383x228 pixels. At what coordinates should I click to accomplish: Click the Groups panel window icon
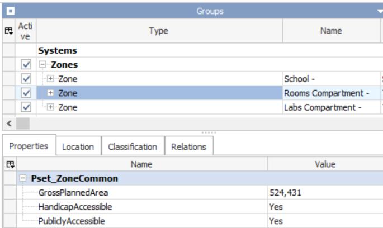tap(5, 9)
